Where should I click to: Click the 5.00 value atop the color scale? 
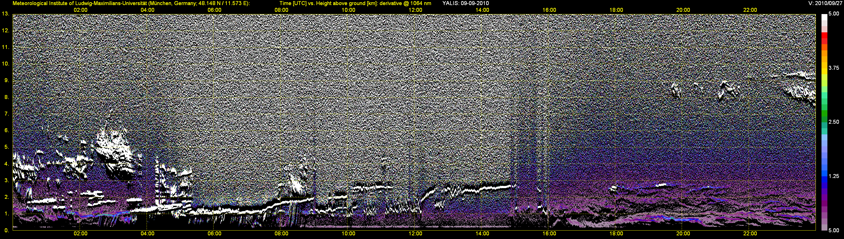[x=834, y=14]
